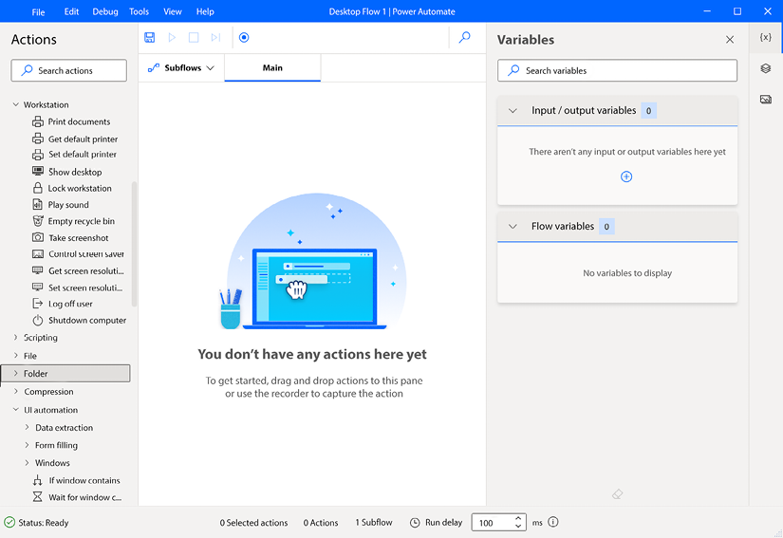The width and height of the screenshot is (783, 538).
Task: Open the Debug menu
Action: coord(104,11)
